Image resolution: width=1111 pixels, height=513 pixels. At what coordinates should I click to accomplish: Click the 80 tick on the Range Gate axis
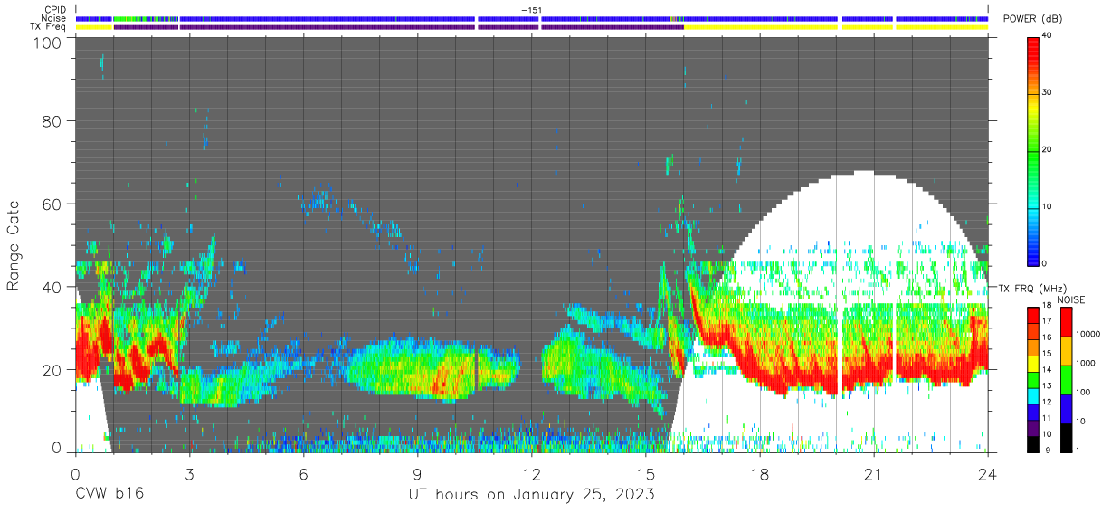point(51,122)
